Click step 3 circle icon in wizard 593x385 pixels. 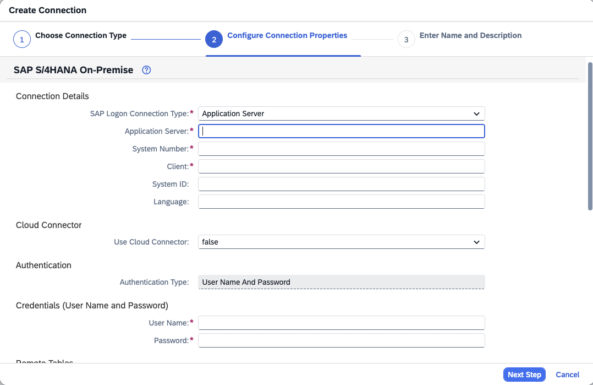point(406,40)
